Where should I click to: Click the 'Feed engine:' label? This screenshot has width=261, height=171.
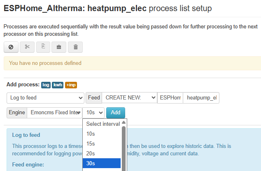click(x=28, y=164)
